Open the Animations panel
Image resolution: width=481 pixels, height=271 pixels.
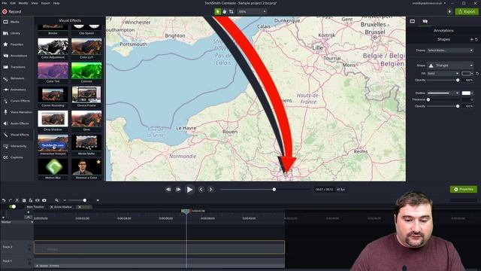(x=15, y=90)
